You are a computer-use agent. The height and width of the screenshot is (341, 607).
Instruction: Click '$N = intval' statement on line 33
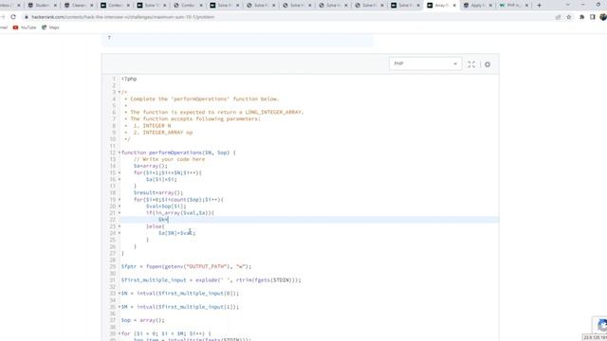coord(180,294)
